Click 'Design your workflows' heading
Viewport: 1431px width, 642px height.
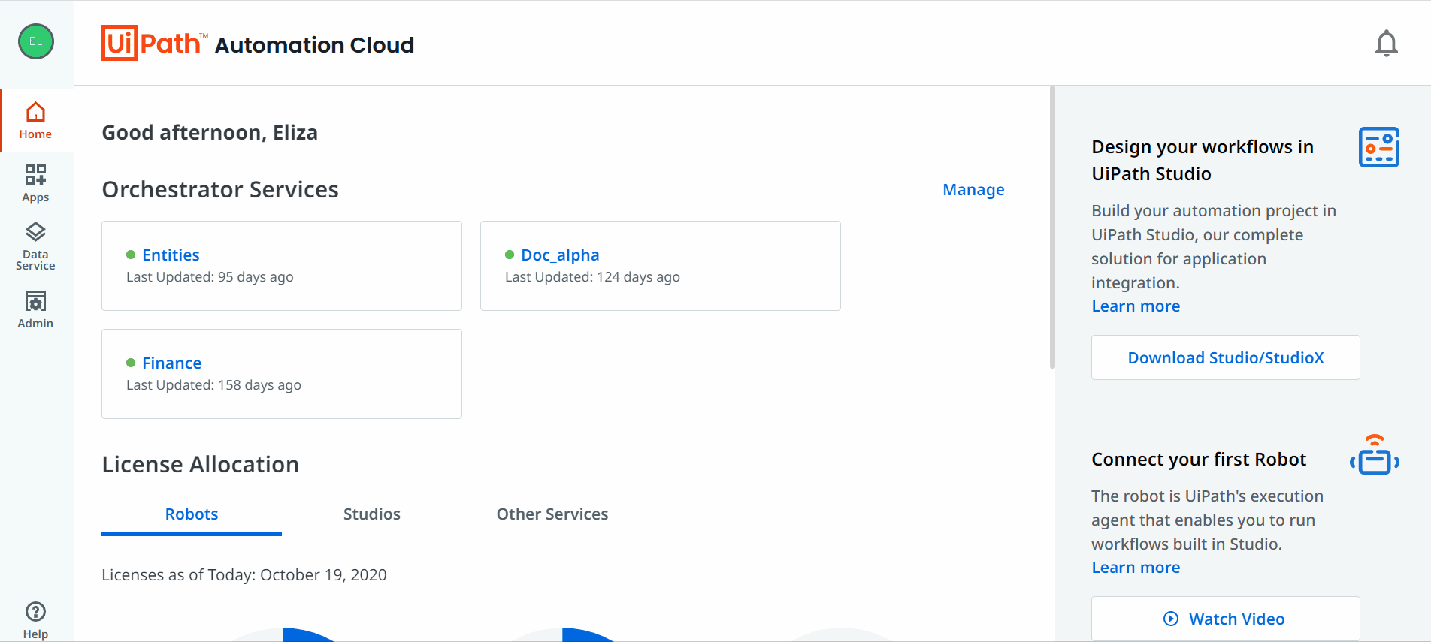click(x=1203, y=161)
